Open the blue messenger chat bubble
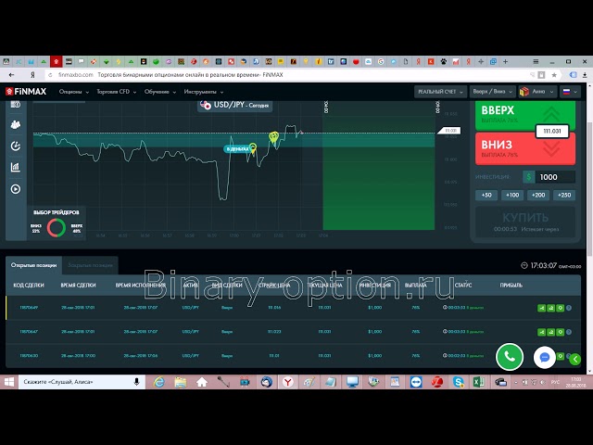This screenshot has width=593, height=445. pos(546,356)
